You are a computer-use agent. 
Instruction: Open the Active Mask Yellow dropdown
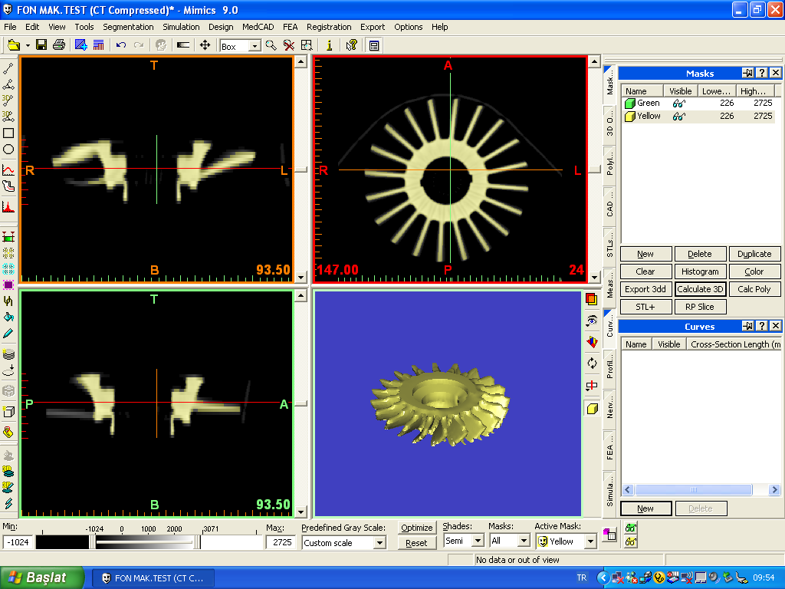click(x=590, y=541)
